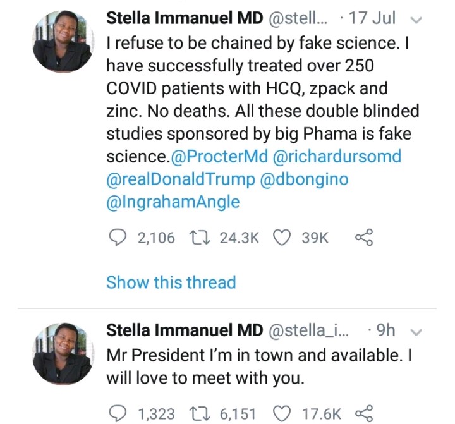Open dropdown arrow on 17 Jul tweet

416,19
